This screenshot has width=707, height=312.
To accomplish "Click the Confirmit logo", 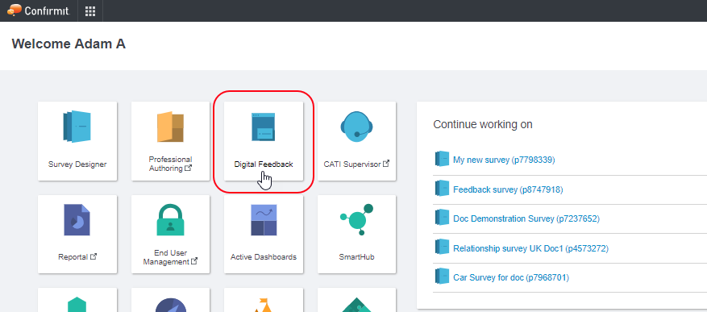I will tap(39, 10).
